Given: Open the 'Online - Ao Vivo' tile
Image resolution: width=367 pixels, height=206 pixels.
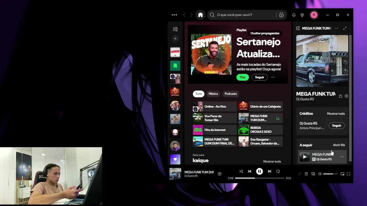Looking at the screenshot, I should [x=215, y=106].
